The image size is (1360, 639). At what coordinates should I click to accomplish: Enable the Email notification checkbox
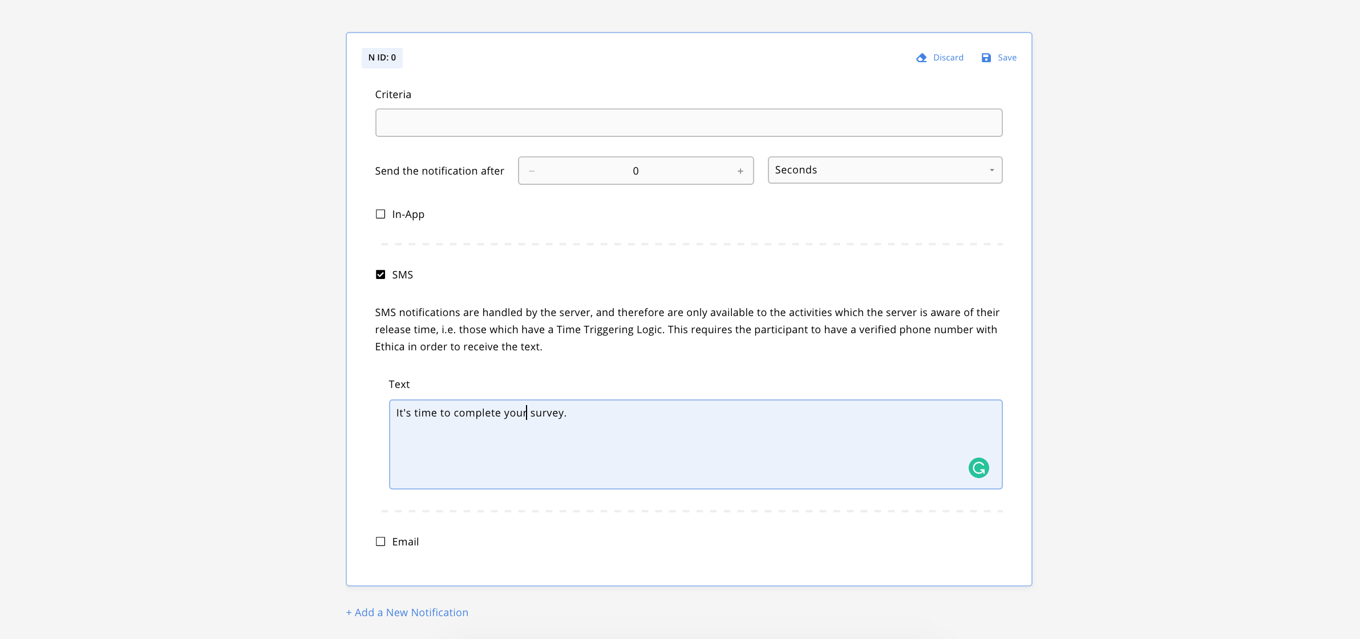pyautogui.click(x=381, y=541)
